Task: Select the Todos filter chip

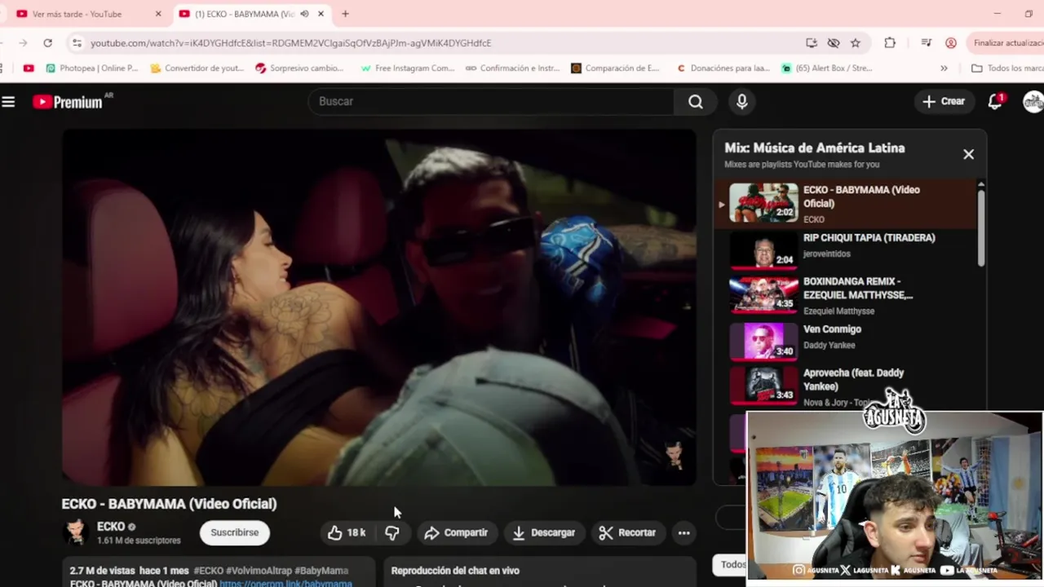Action: point(730,564)
